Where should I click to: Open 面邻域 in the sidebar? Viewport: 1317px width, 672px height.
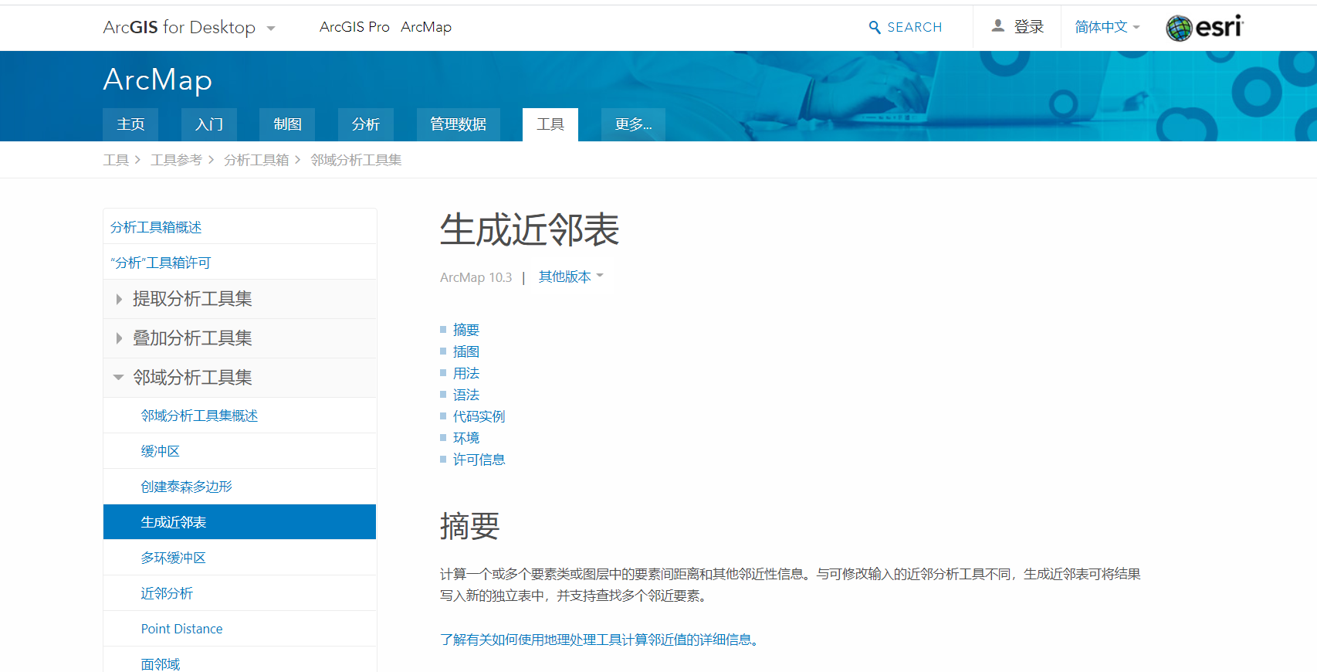coord(240,660)
